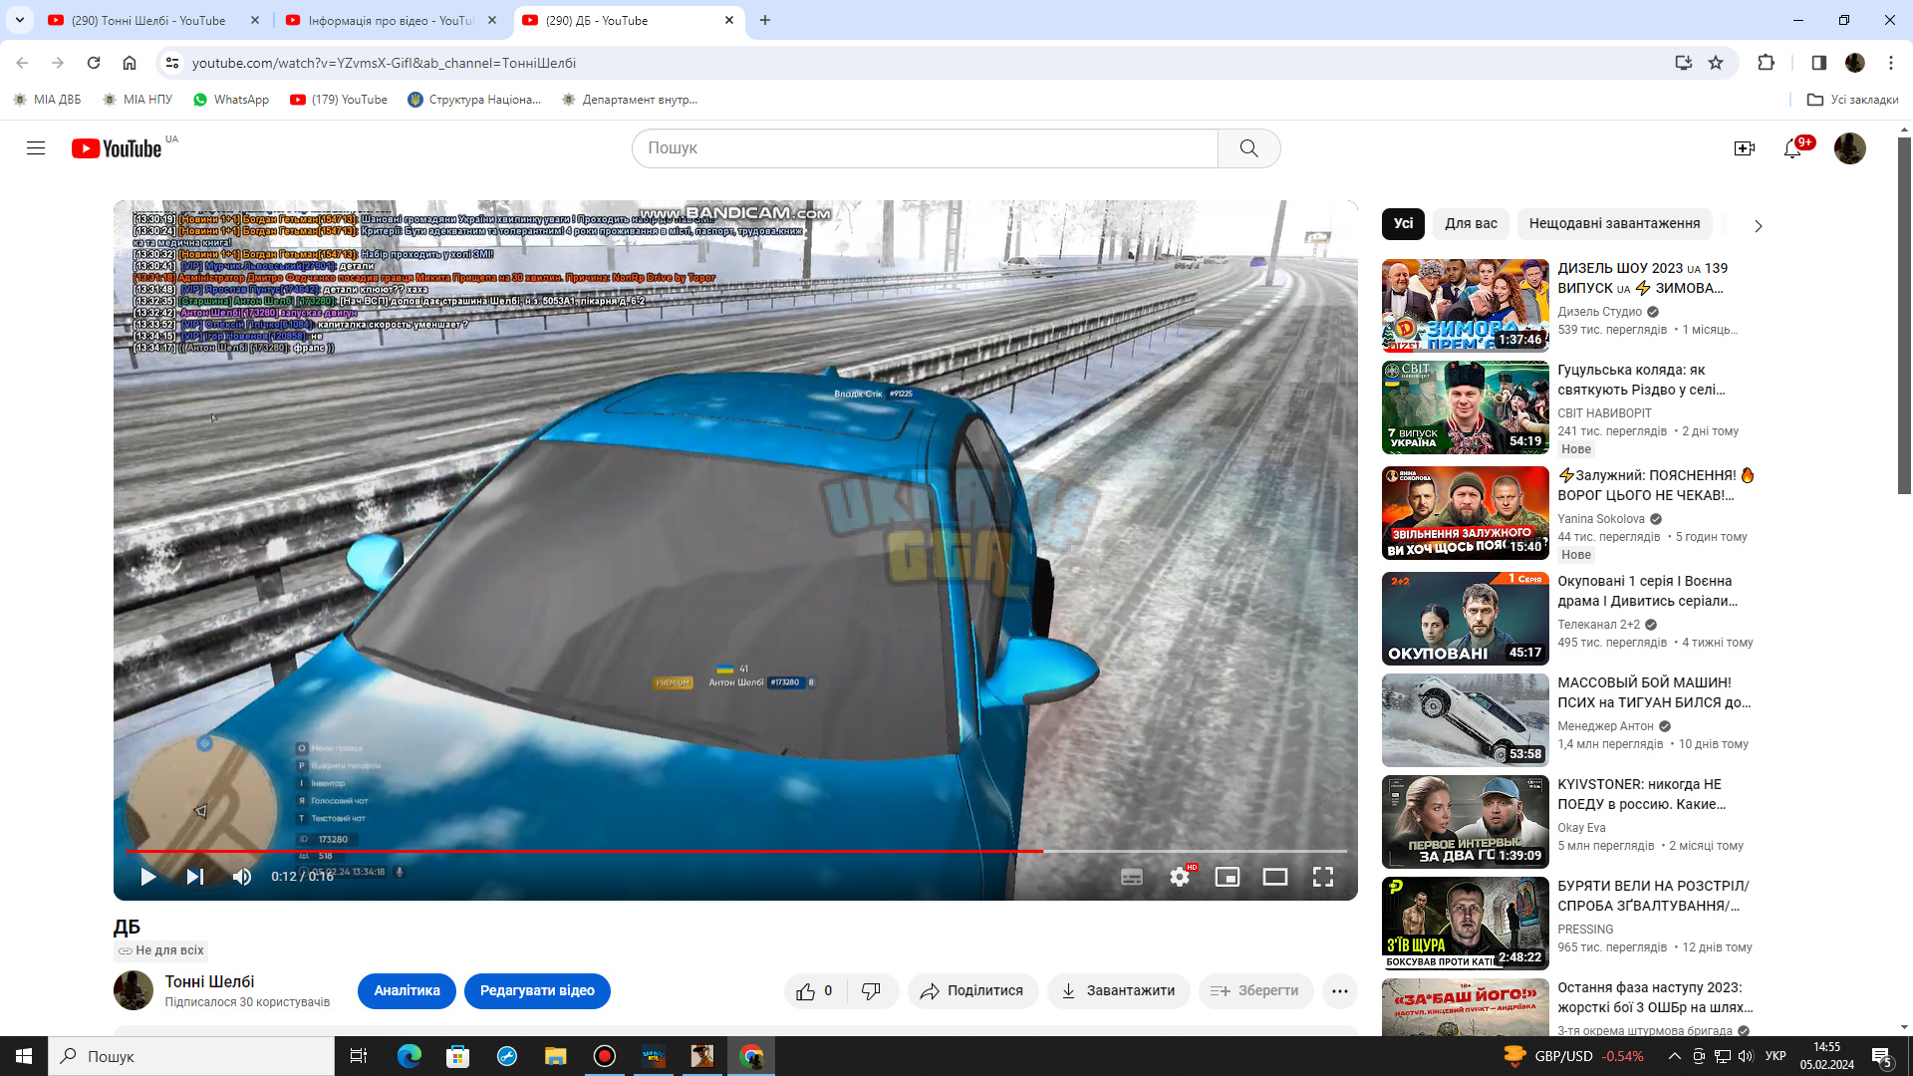Open Task View on the taskbar
Image resolution: width=1913 pixels, height=1076 pixels.
coord(359,1056)
